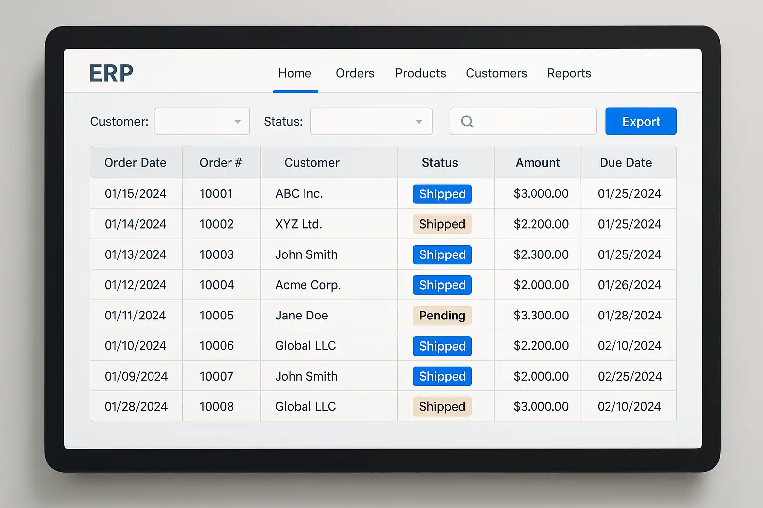Open the Reports tab
The height and width of the screenshot is (508, 763).
pos(569,73)
